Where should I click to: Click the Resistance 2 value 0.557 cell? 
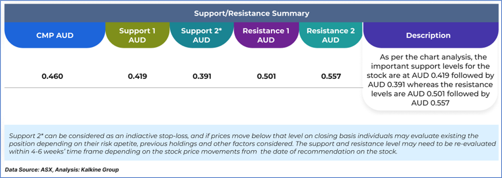point(331,76)
